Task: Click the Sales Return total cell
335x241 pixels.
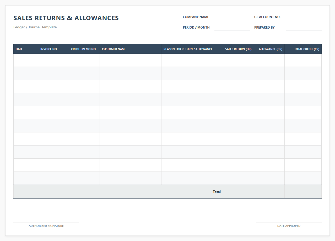Action: [238, 192]
